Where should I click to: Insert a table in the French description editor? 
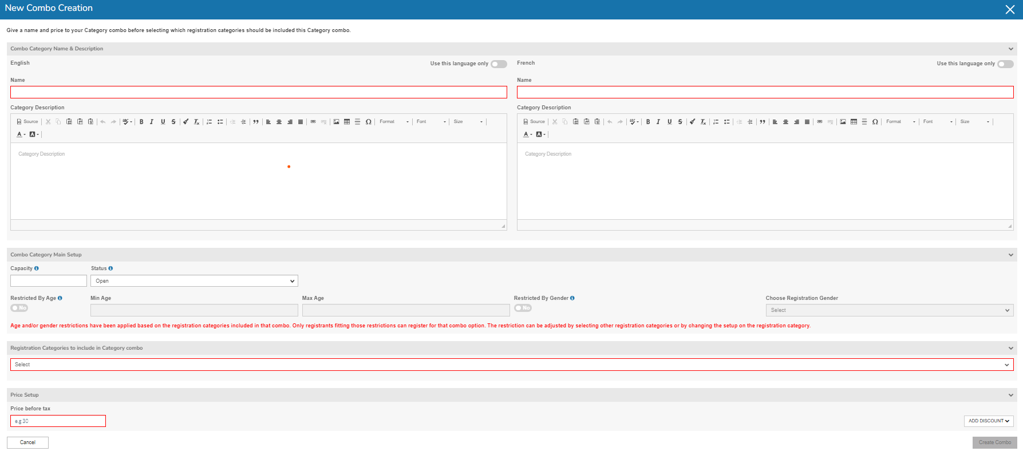click(x=854, y=122)
